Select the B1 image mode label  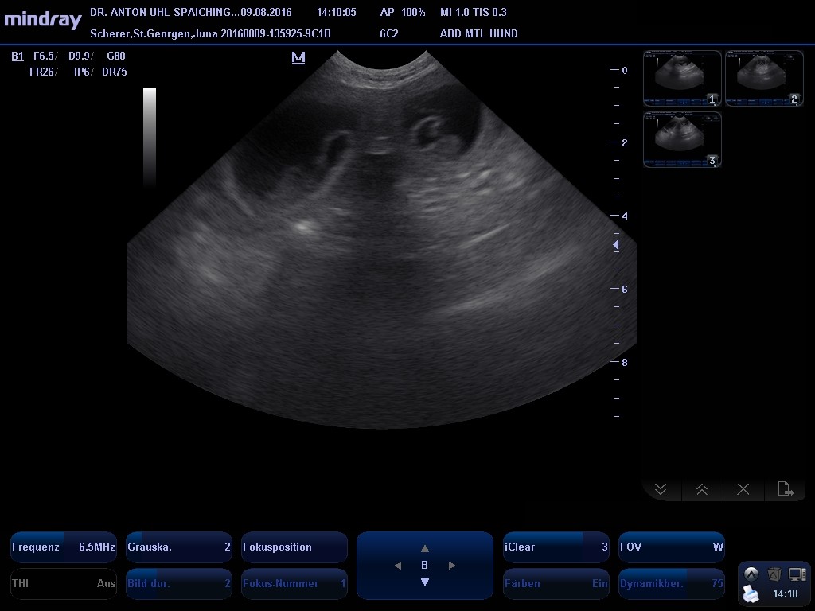[18, 56]
